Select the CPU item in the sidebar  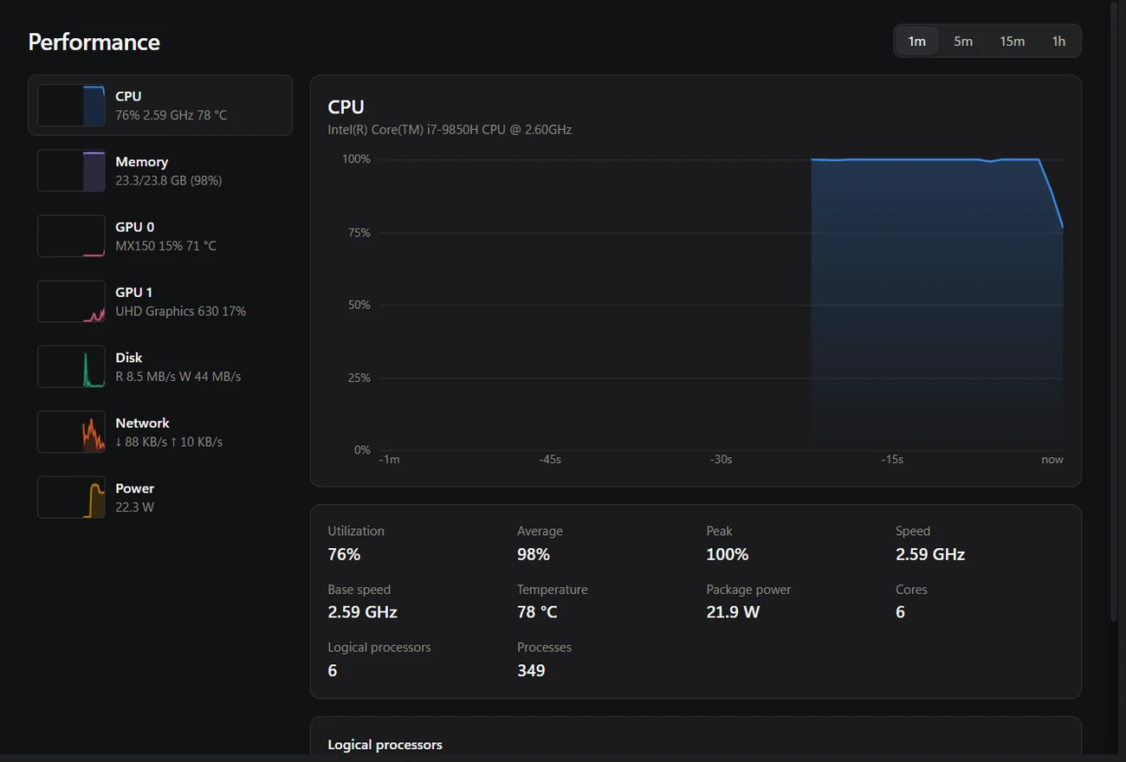click(160, 105)
